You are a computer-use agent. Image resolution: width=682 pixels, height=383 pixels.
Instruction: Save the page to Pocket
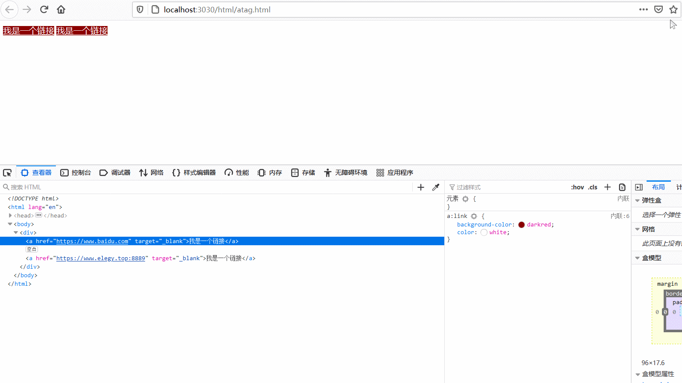pos(659,9)
